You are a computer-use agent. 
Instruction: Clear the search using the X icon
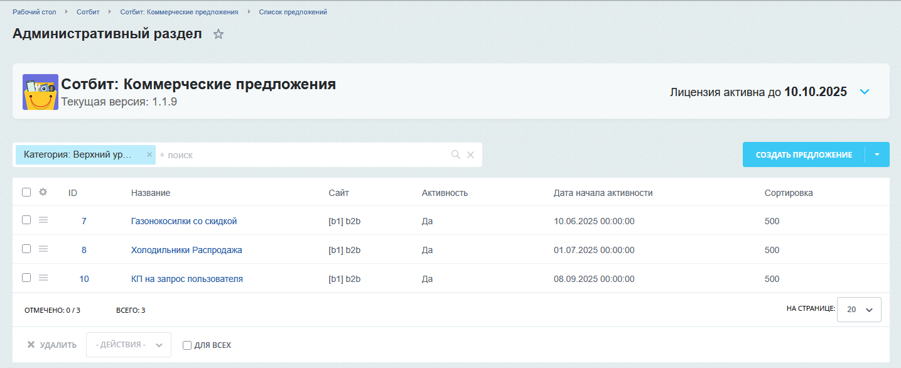click(x=471, y=154)
